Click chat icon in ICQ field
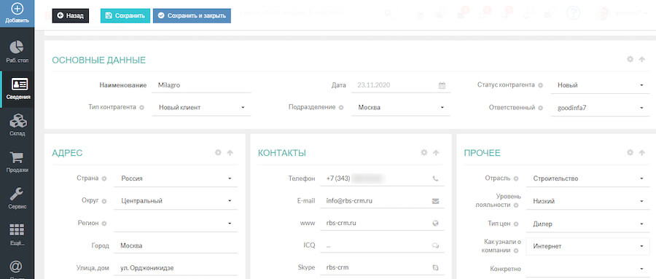 coord(436,245)
